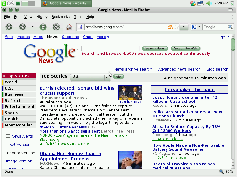The image size is (237, 177).
Task: Go forward with the Forward arrow button
Action: coord(22,27)
